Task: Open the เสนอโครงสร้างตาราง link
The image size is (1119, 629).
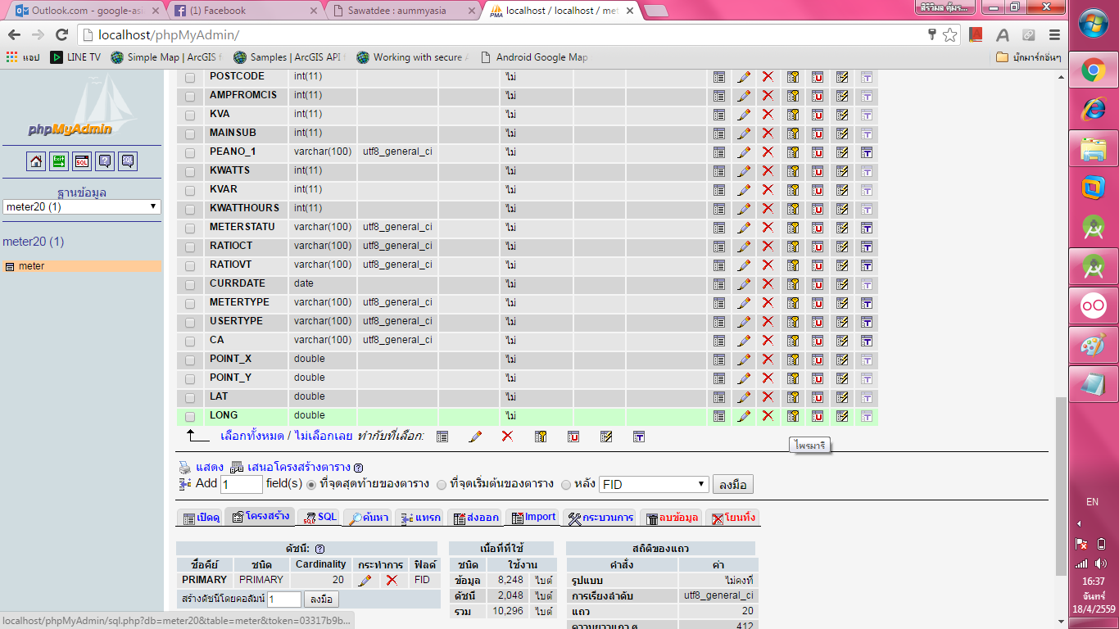Action: [298, 467]
